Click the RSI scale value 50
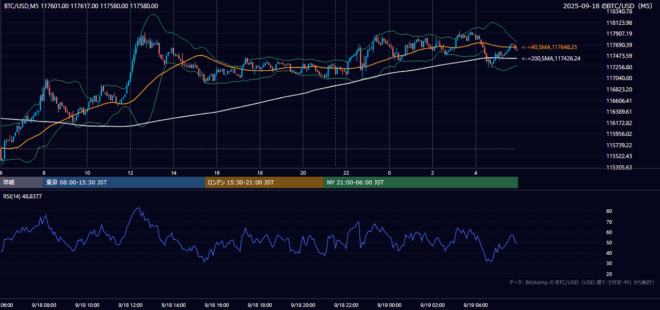 (609, 242)
